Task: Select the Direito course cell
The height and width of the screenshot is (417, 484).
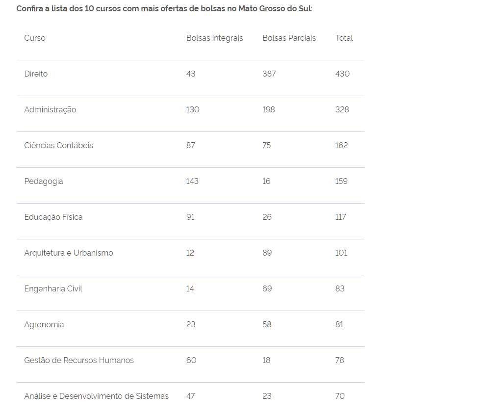Action: point(36,74)
